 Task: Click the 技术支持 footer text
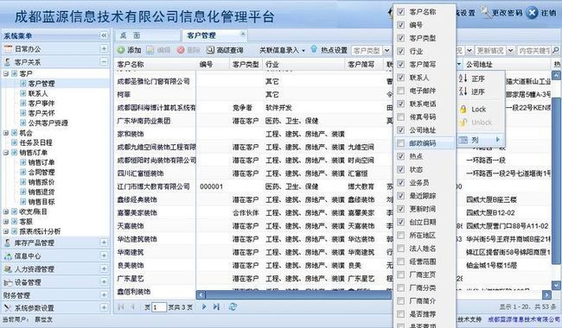[x=469, y=319]
